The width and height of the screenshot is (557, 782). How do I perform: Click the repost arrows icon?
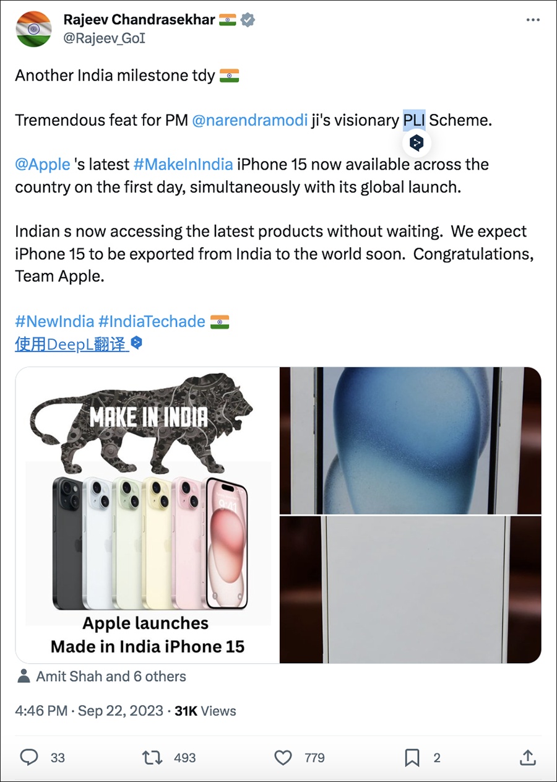coord(151,757)
